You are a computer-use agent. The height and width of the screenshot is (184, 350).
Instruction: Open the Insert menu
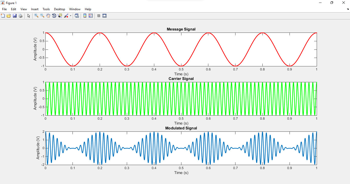(35, 9)
